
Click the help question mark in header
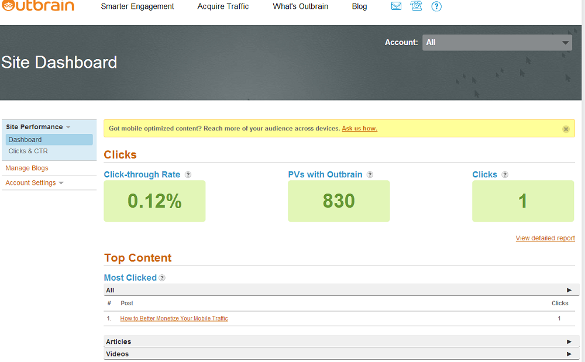pos(436,6)
